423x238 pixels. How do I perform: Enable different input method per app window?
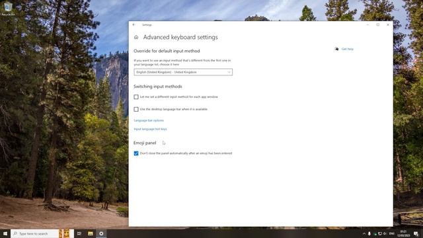coord(136,97)
